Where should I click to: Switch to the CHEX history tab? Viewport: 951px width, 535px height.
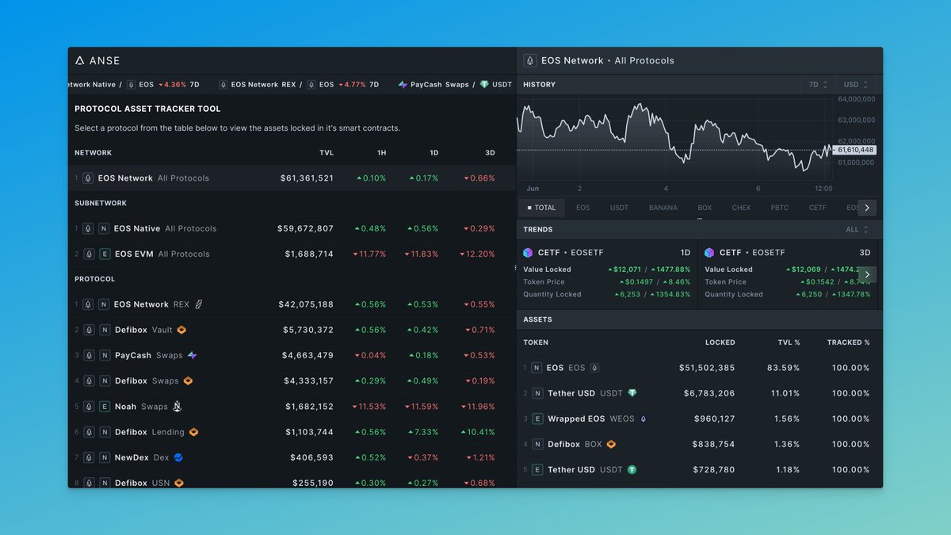click(741, 208)
